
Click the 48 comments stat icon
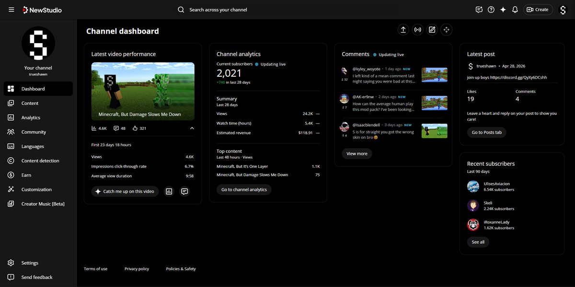pyautogui.click(x=116, y=128)
